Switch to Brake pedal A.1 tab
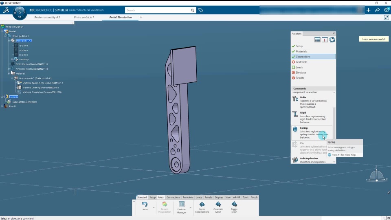Image resolution: width=391 pixels, height=220 pixels. pos(84,18)
